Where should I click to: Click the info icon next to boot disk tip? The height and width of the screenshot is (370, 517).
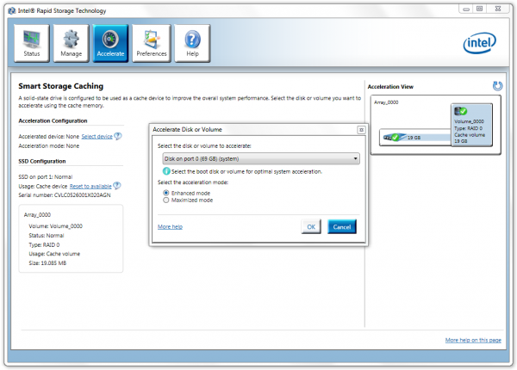coord(166,171)
